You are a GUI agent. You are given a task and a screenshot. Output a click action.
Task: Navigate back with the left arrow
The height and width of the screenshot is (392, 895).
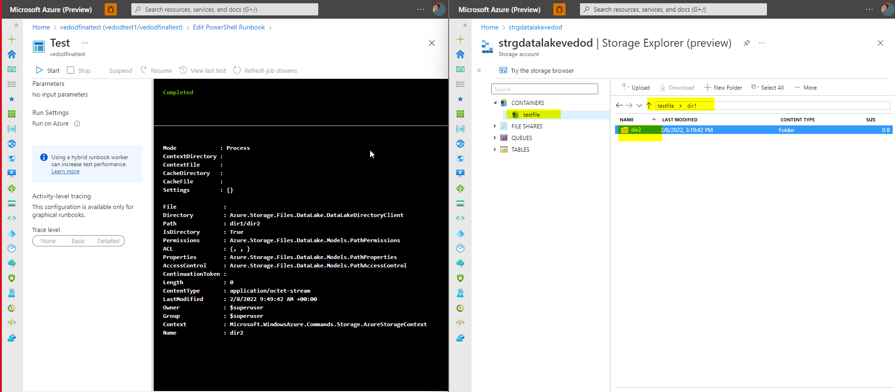619,105
